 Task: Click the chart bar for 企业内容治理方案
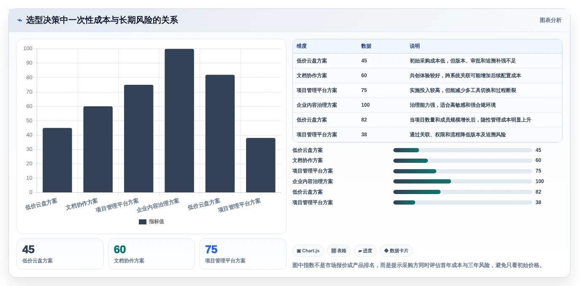pos(179,121)
